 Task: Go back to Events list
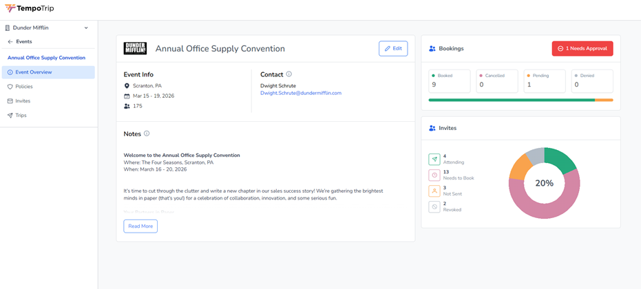(20, 42)
